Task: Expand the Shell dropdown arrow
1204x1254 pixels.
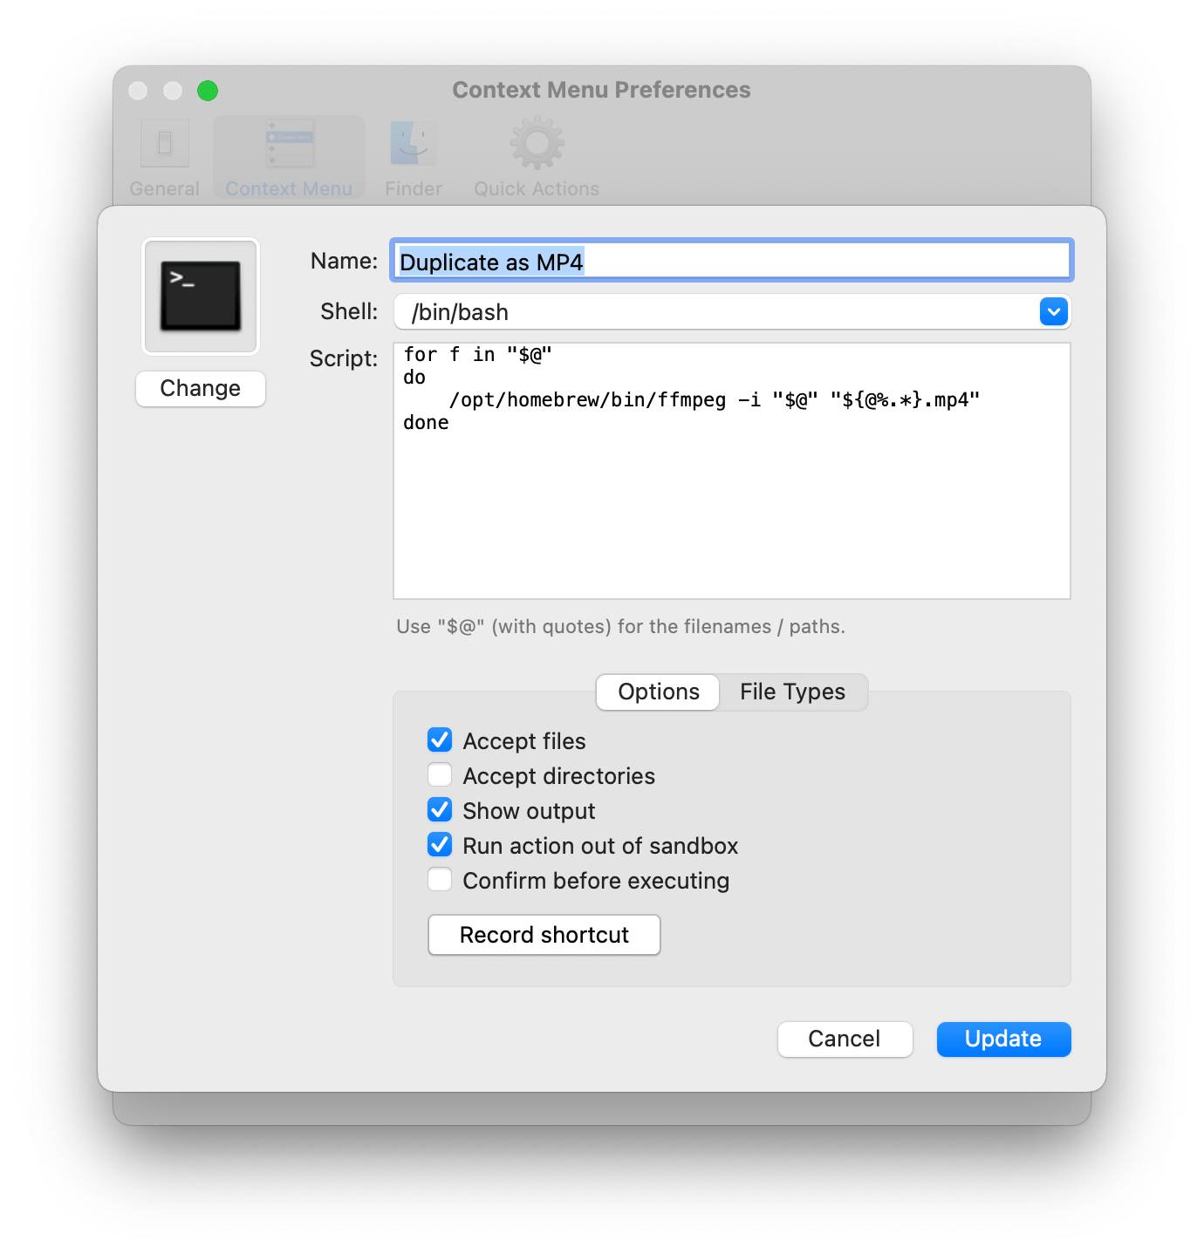Action: pyautogui.click(x=1053, y=311)
